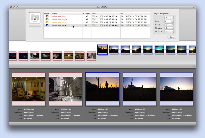
Task: Click blue mode icon for vätternsee joerg
Action: pyautogui.click(x=47, y=26)
